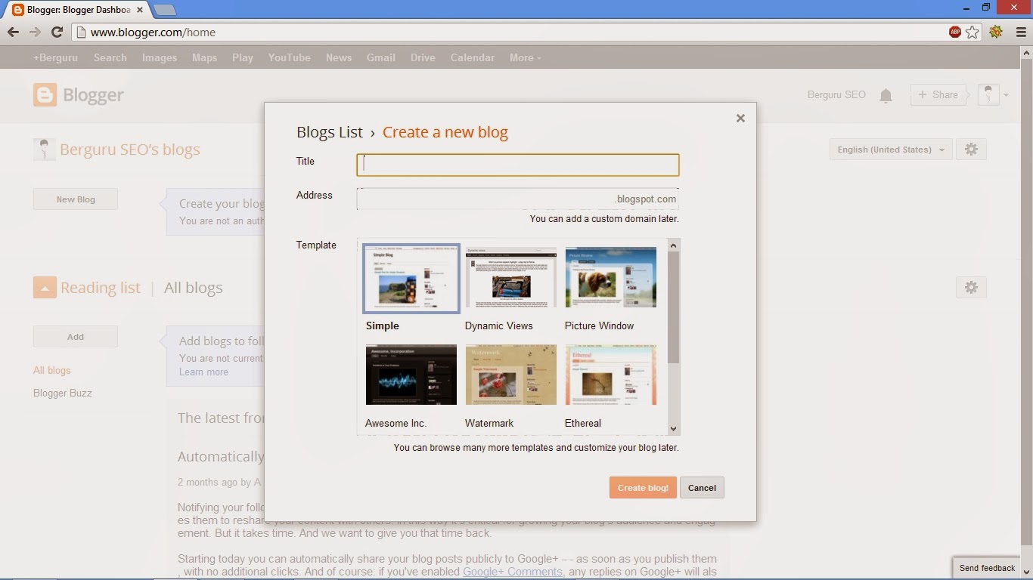The image size is (1033, 580).
Task: Click the Berguru SEO profile picture beside blogs heading
Action: pos(45,150)
